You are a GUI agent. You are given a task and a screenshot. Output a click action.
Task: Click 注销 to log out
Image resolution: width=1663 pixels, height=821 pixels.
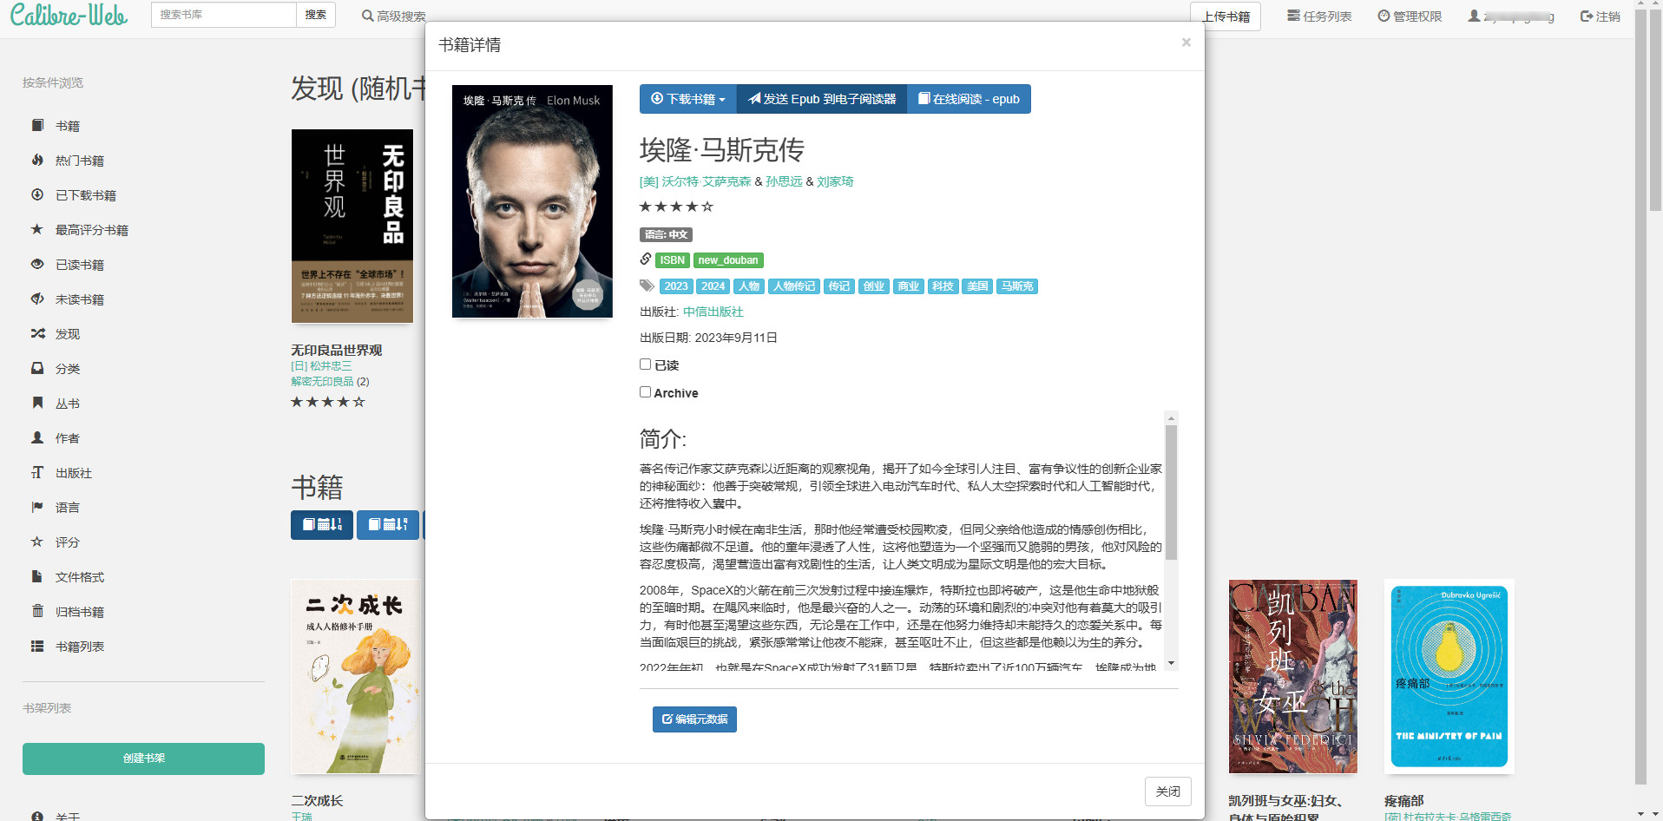[x=1601, y=16]
